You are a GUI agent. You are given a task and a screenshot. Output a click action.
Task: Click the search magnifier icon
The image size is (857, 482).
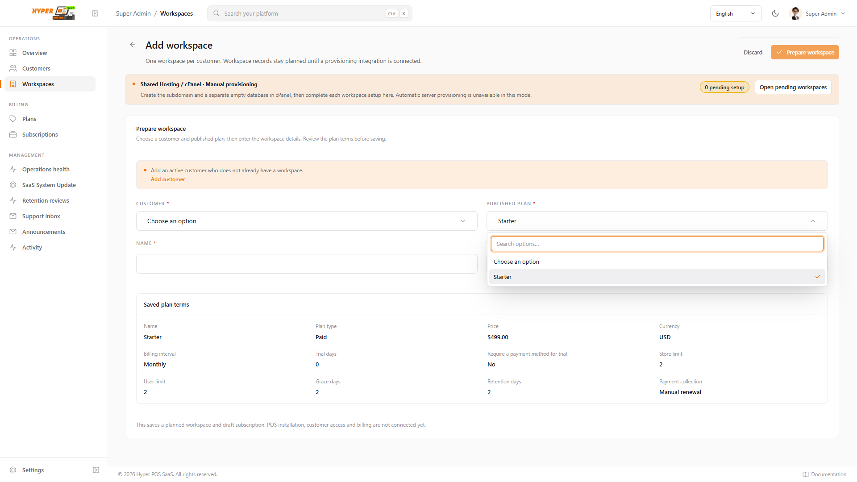click(216, 13)
